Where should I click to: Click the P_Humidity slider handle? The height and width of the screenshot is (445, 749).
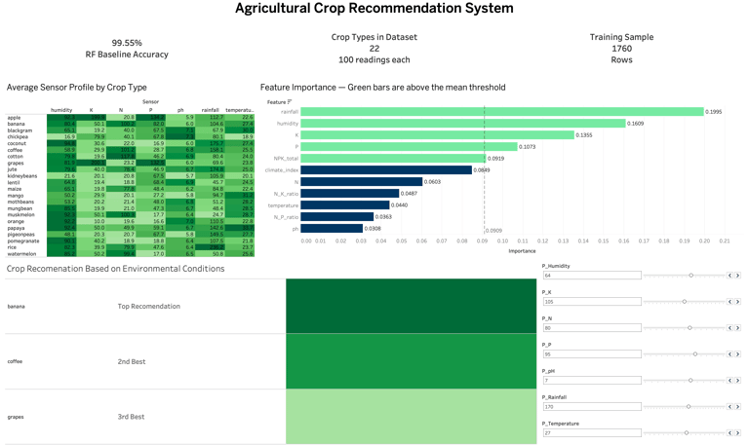point(691,276)
